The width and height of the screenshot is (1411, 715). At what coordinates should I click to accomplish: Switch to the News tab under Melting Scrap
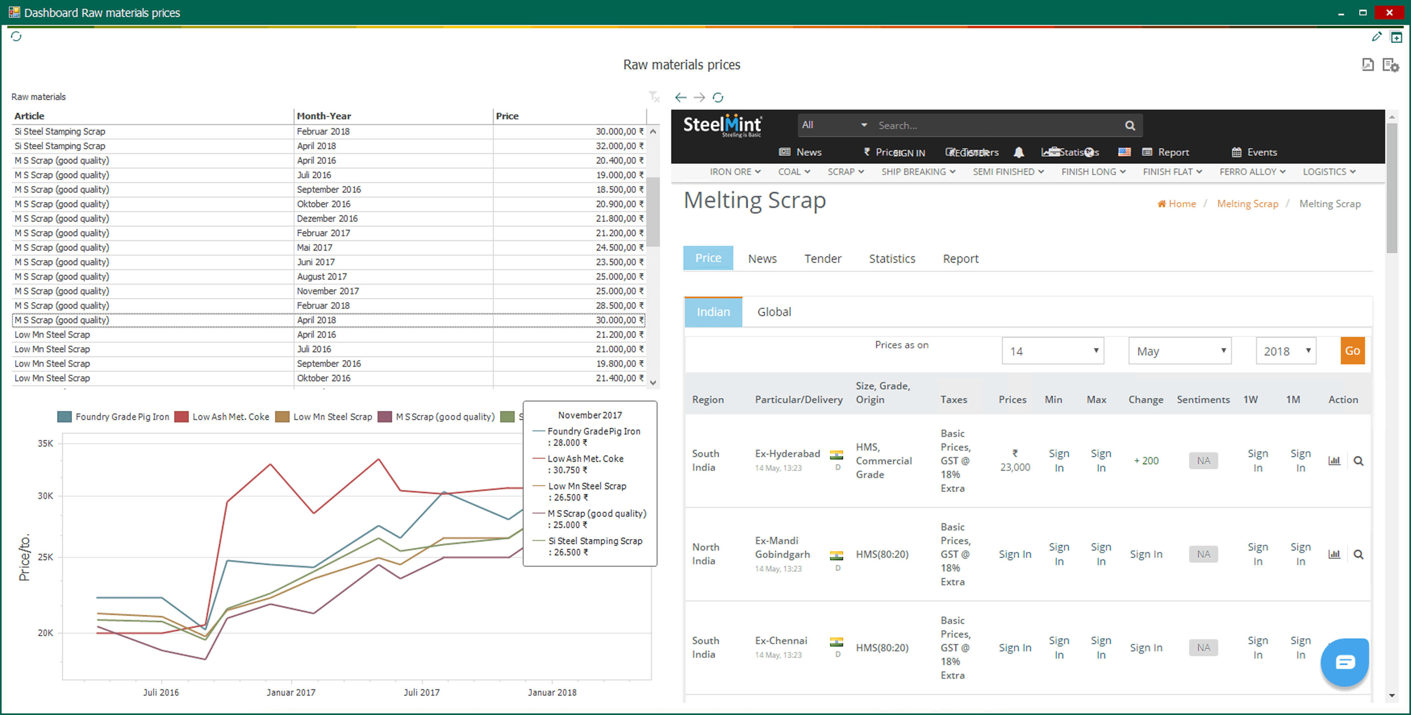762,258
